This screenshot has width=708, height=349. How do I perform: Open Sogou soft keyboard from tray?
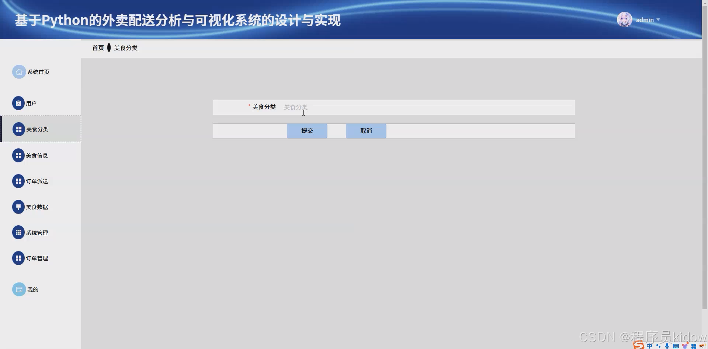[x=676, y=346]
